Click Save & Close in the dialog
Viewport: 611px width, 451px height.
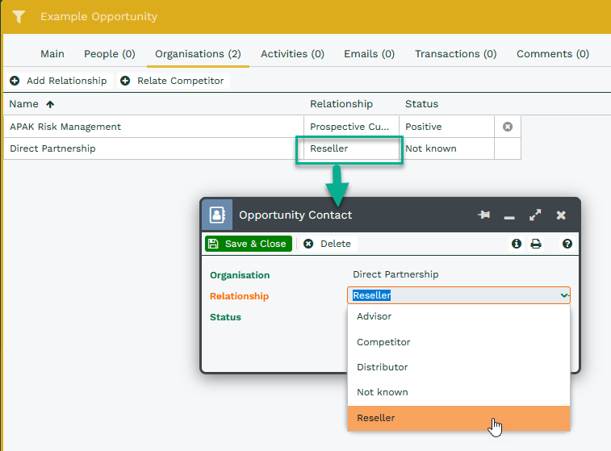coord(249,244)
